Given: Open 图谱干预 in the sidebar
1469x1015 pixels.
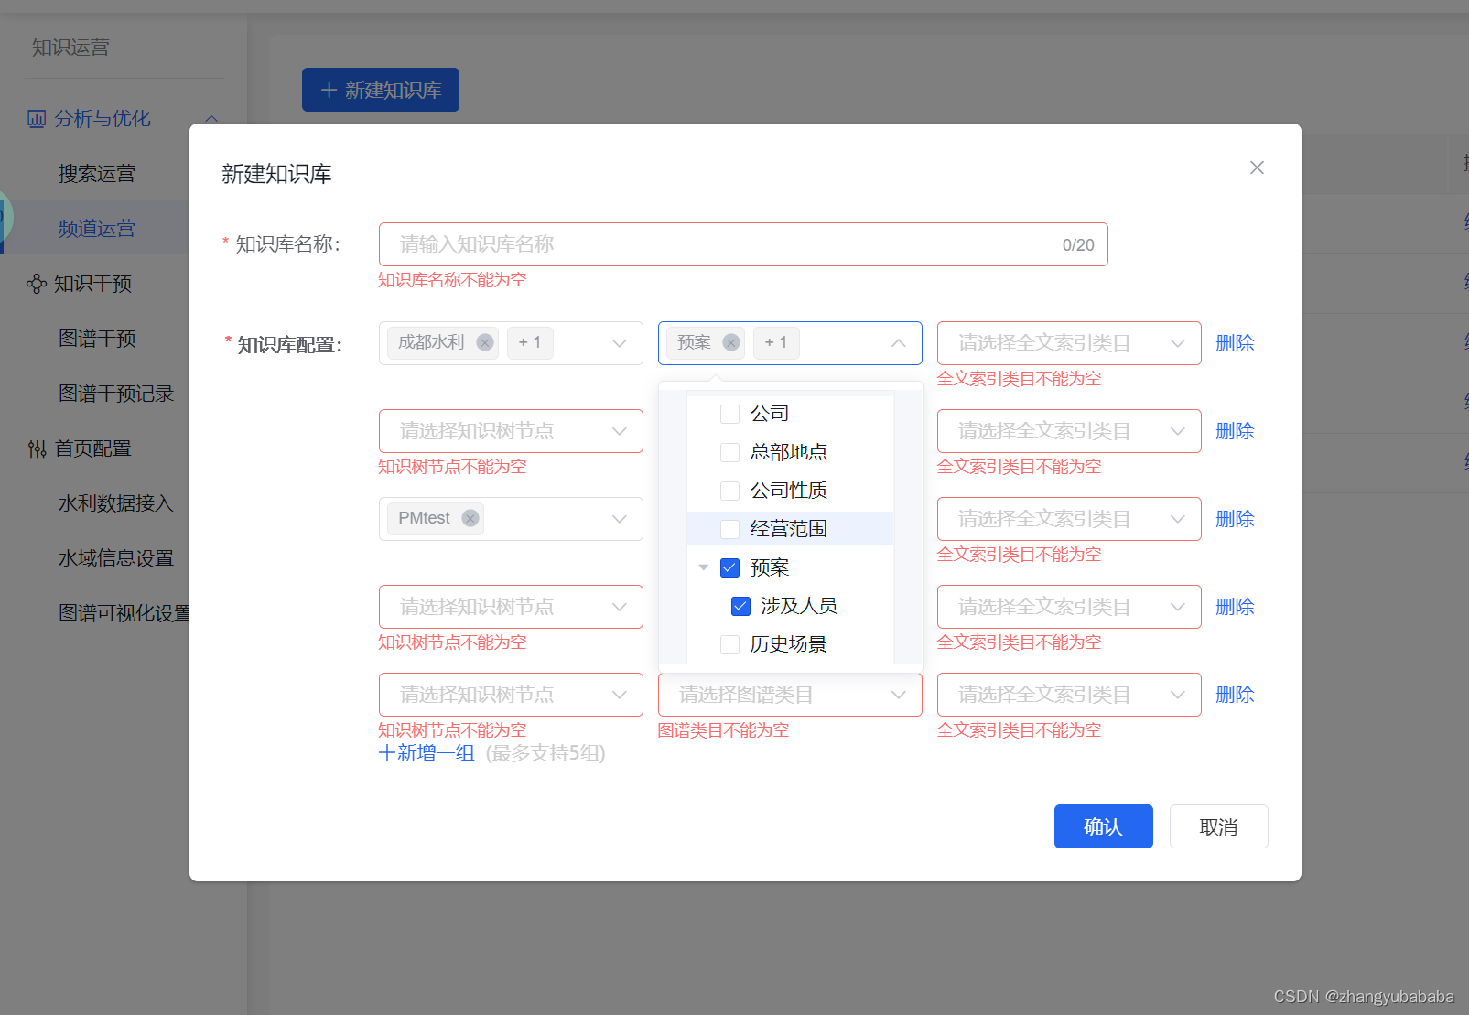Looking at the screenshot, I should [97, 339].
